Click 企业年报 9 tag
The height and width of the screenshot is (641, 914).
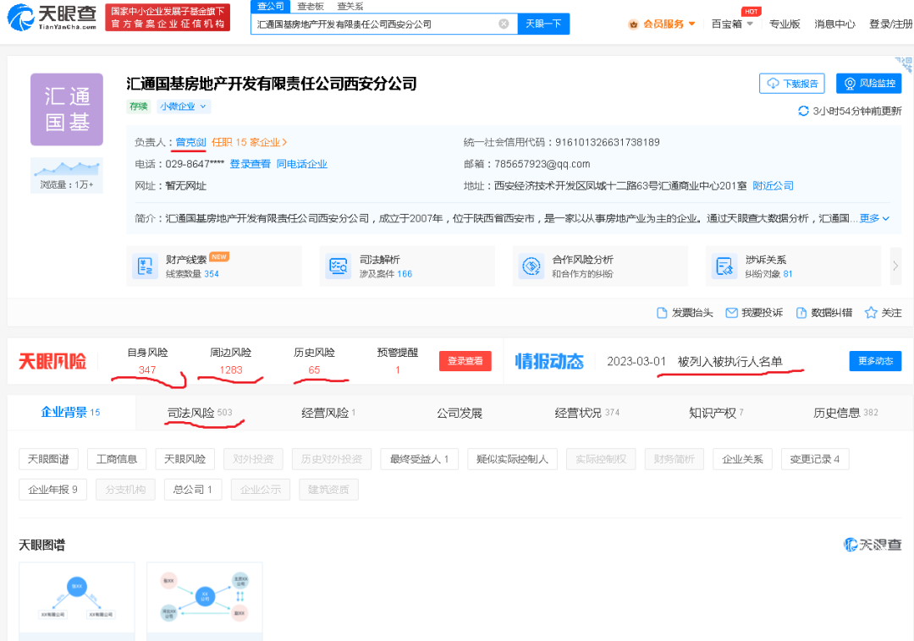point(52,489)
